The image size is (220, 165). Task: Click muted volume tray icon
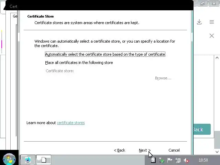tap(186, 160)
